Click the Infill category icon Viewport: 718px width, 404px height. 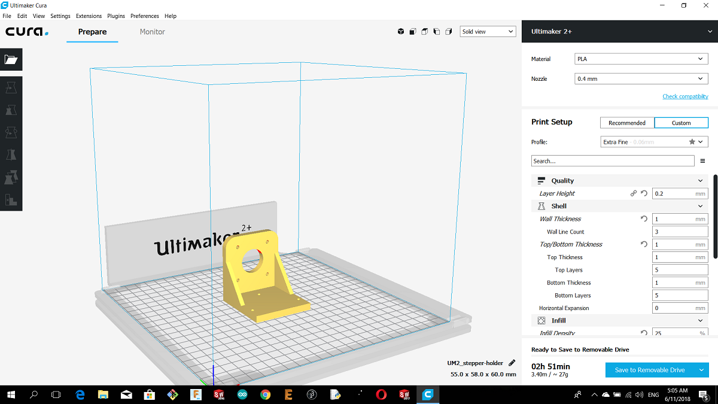pos(541,320)
